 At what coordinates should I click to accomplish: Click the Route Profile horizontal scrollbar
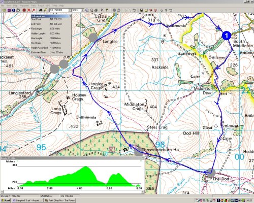point(73,192)
